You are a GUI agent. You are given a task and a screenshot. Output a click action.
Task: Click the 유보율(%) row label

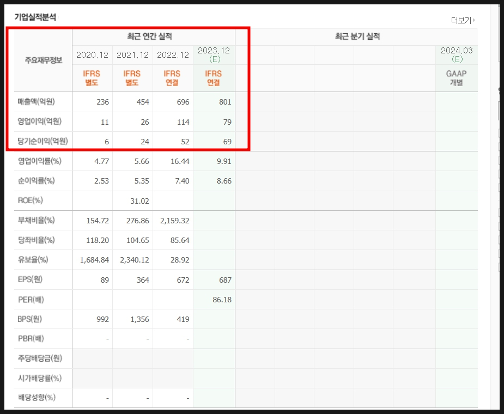coord(33,259)
